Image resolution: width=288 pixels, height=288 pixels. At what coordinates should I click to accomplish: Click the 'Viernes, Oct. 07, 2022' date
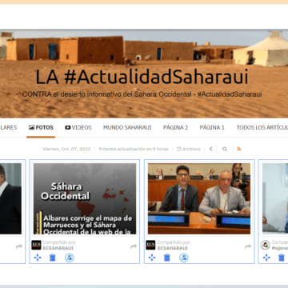tap(66, 149)
